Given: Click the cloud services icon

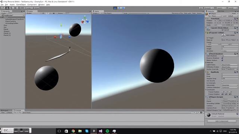Looking at the screenshot, I should tap(201, 8).
